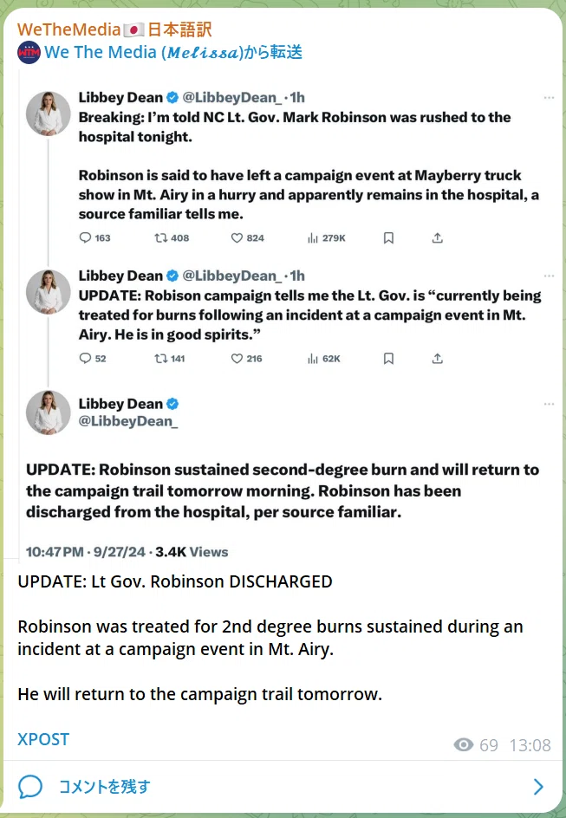This screenshot has width=566, height=818.
Task: Like the second tweet with 216 hearts
Action: tap(237, 359)
